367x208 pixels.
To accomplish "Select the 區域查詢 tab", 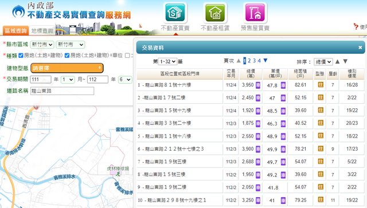I will tap(15, 30).
